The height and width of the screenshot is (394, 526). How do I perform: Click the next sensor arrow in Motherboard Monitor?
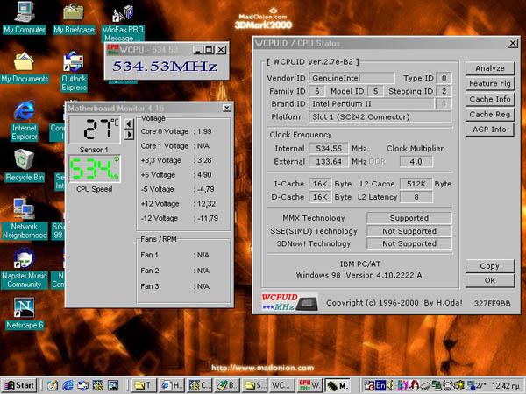pos(129,135)
